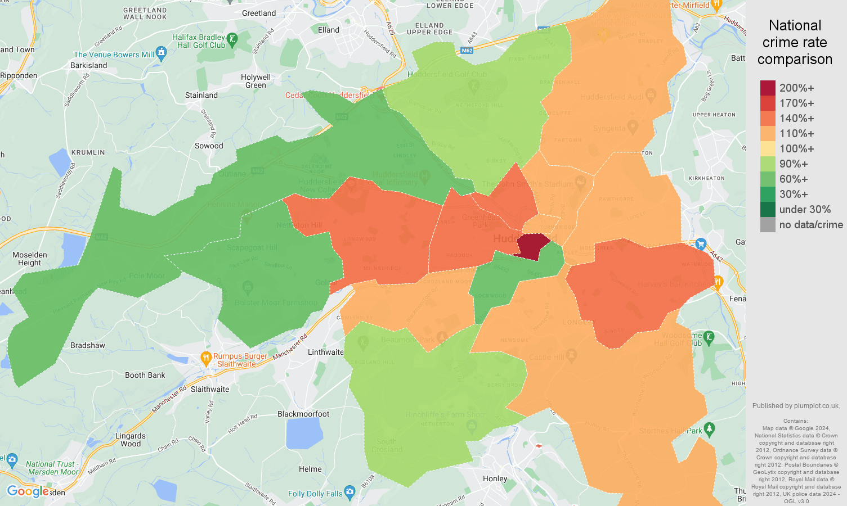Image resolution: width=847 pixels, height=506 pixels.
Task: Click the Linthwaite town label
Action: click(x=325, y=352)
